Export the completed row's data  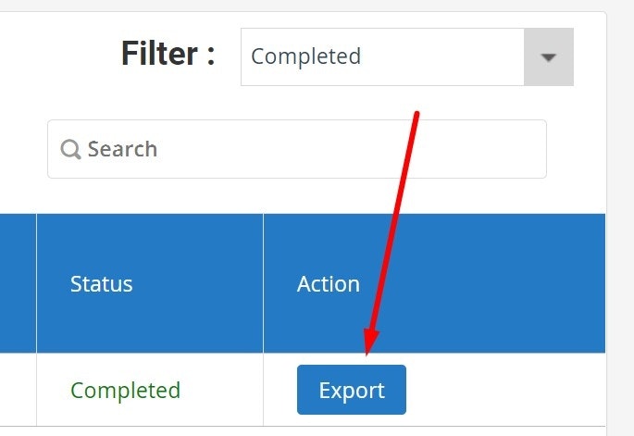pyautogui.click(x=352, y=390)
